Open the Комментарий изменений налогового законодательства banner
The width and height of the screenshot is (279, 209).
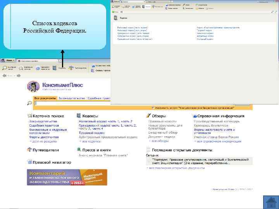pyautogui.click(x=67, y=177)
